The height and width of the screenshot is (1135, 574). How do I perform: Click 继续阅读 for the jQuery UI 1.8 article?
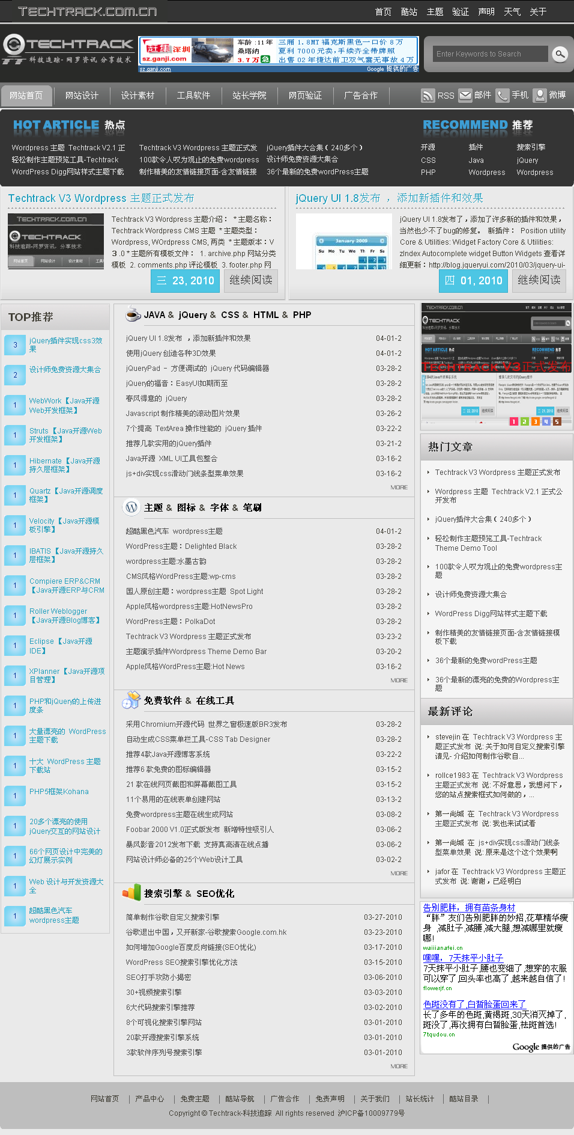[x=539, y=281]
